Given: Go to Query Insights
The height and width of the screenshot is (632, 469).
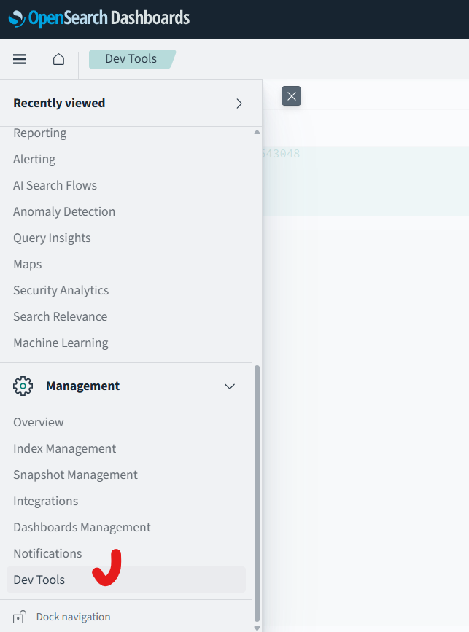Looking at the screenshot, I should (52, 238).
